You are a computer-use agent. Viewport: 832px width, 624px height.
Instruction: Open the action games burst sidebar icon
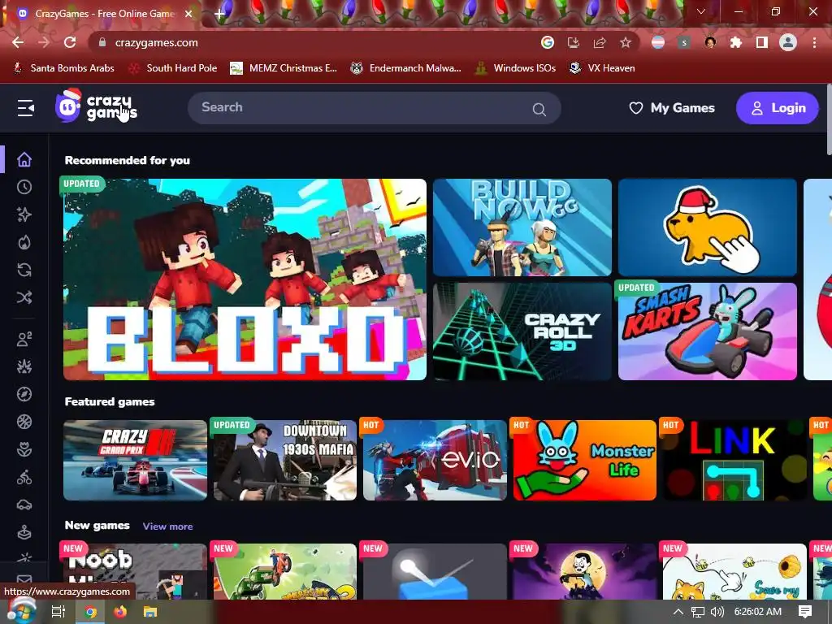tap(24, 366)
